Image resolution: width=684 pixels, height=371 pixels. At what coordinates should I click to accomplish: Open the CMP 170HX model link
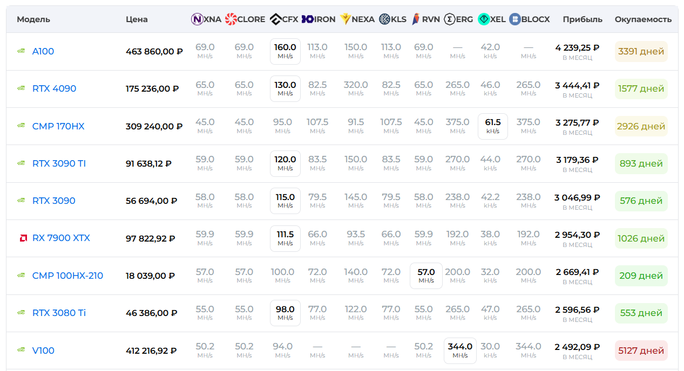tap(58, 126)
